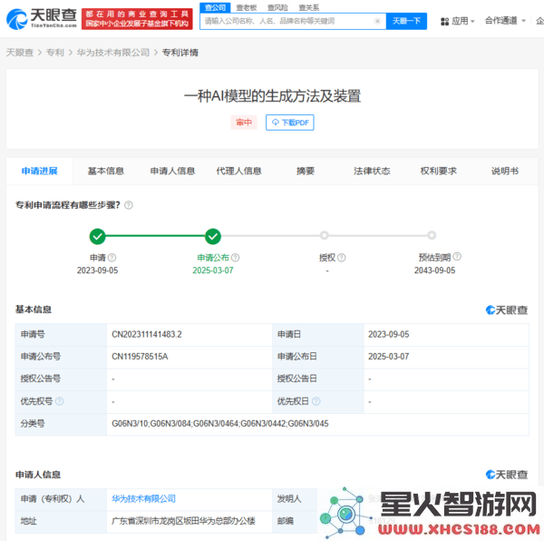Click the classification codes G06N3/10 row
The width and height of the screenshot is (544, 541).
click(220, 424)
